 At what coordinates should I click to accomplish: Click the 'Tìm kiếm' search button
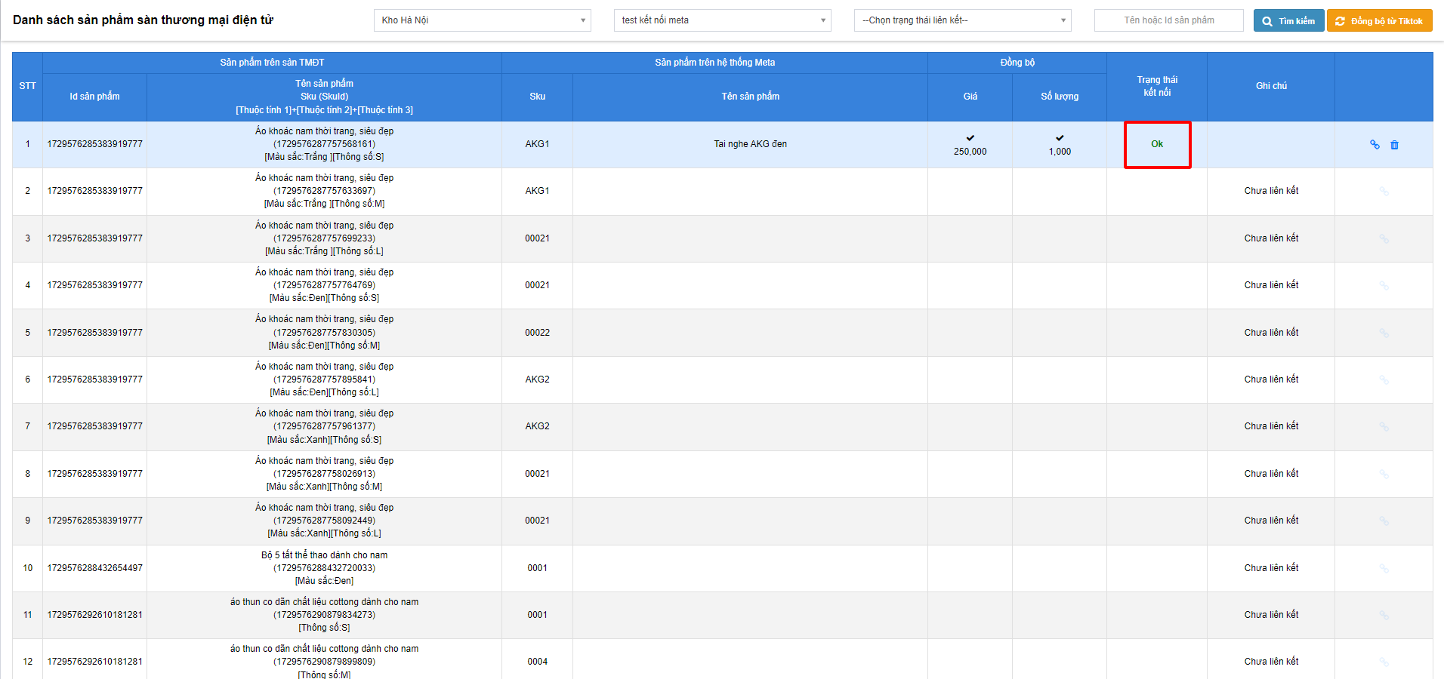(1288, 21)
